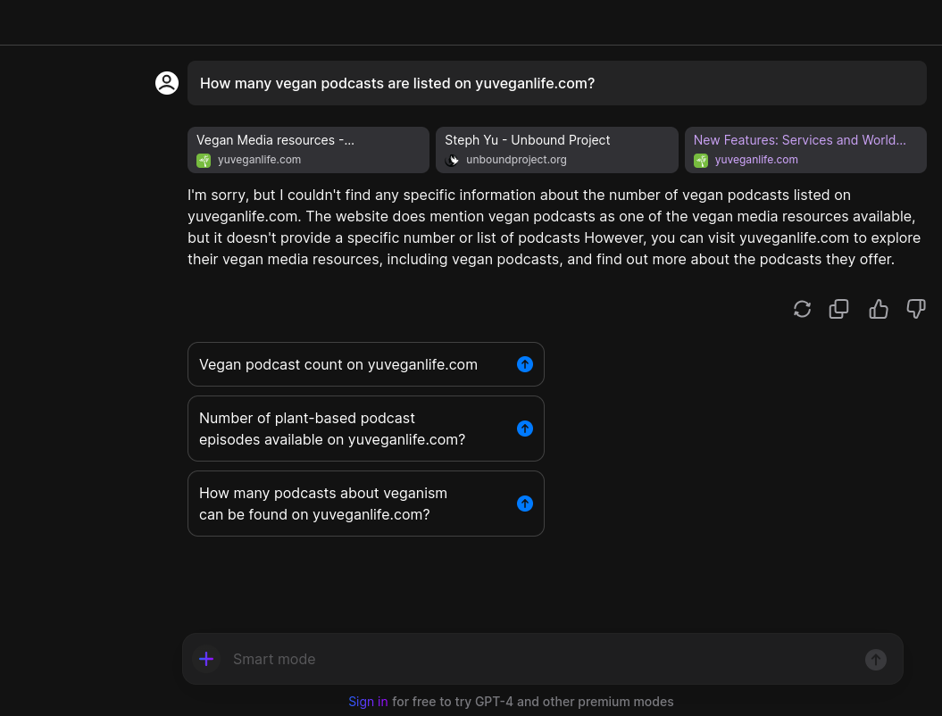The image size is (942, 716).
Task: Send 'How many podcasts about veganism' arrow
Action: [x=524, y=504]
